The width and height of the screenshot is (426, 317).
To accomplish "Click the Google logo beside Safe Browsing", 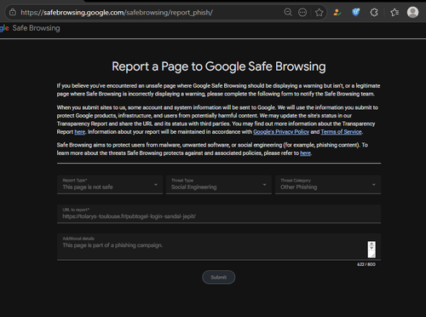I will tap(4, 28).
